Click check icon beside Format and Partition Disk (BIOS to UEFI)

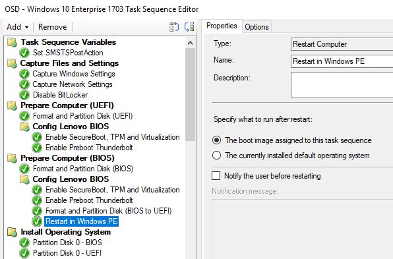(x=37, y=211)
